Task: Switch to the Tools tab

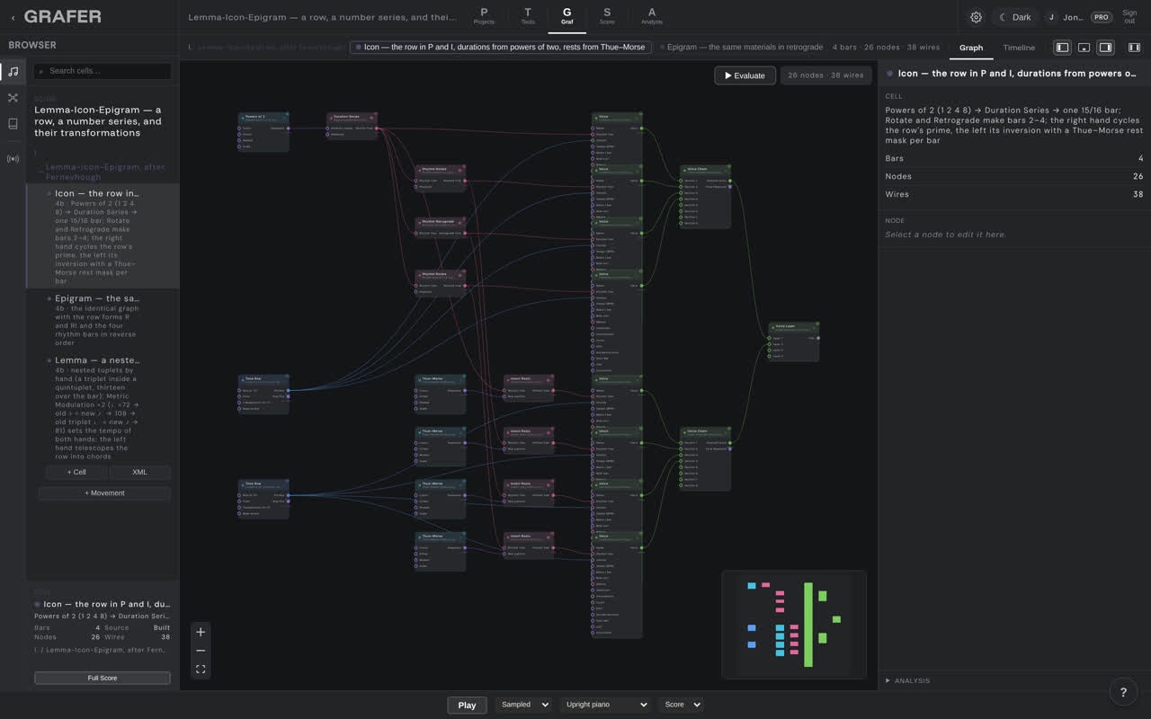Action: click(x=528, y=16)
